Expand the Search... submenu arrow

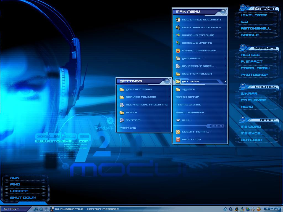point(225,89)
